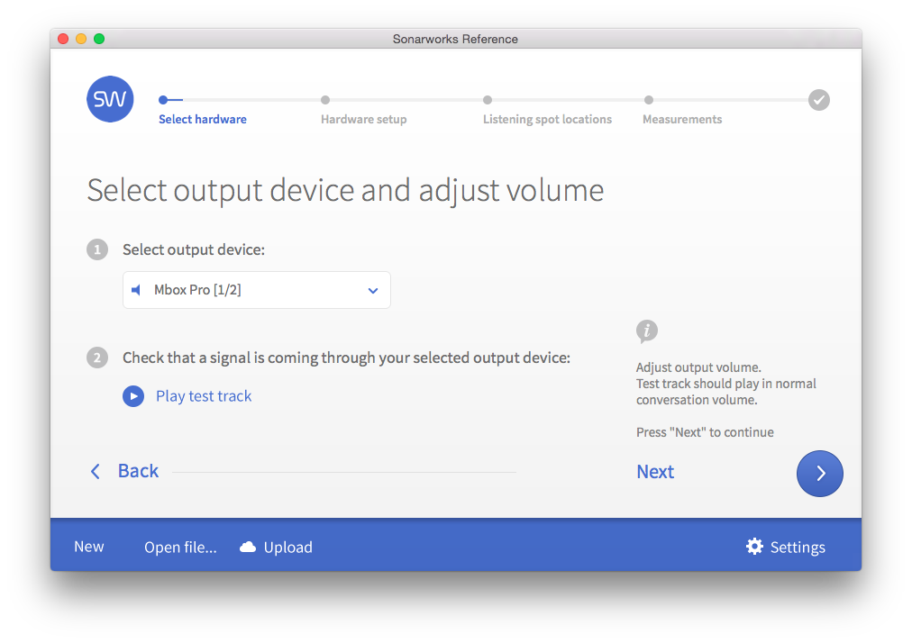Click the info speech bubble icon

[x=646, y=331]
